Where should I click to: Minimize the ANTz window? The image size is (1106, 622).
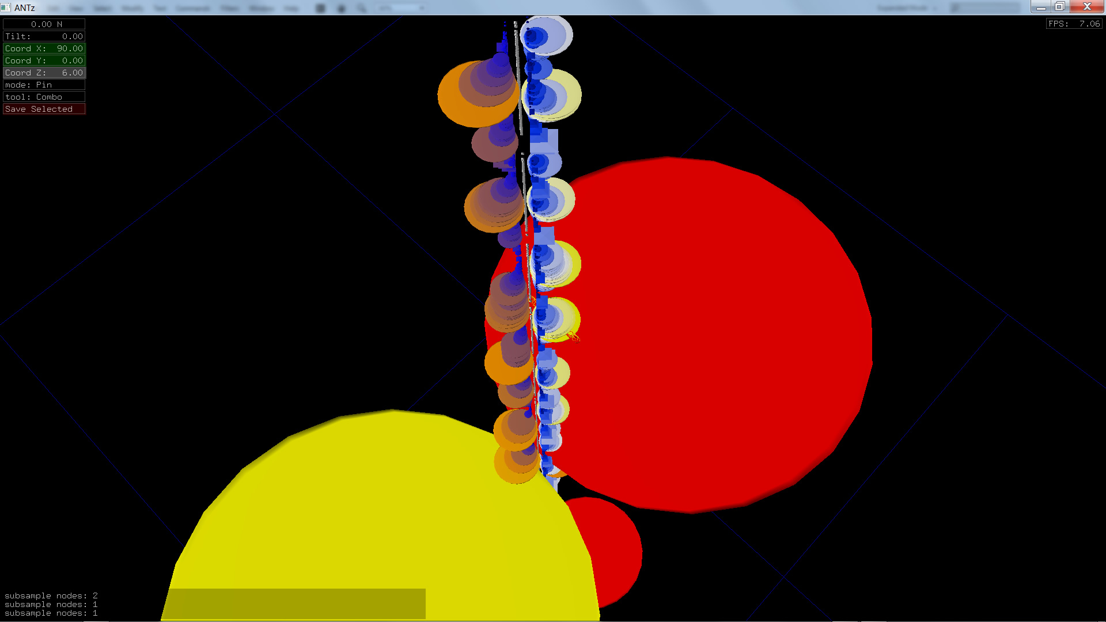tap(1040, 7)
